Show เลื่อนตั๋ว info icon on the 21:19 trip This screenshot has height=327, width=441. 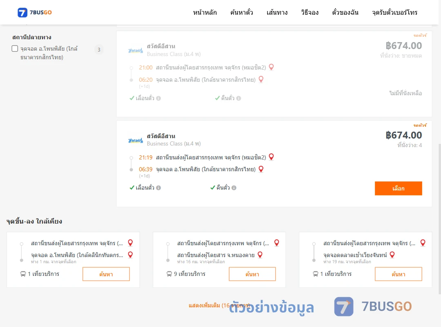point(158,188)
